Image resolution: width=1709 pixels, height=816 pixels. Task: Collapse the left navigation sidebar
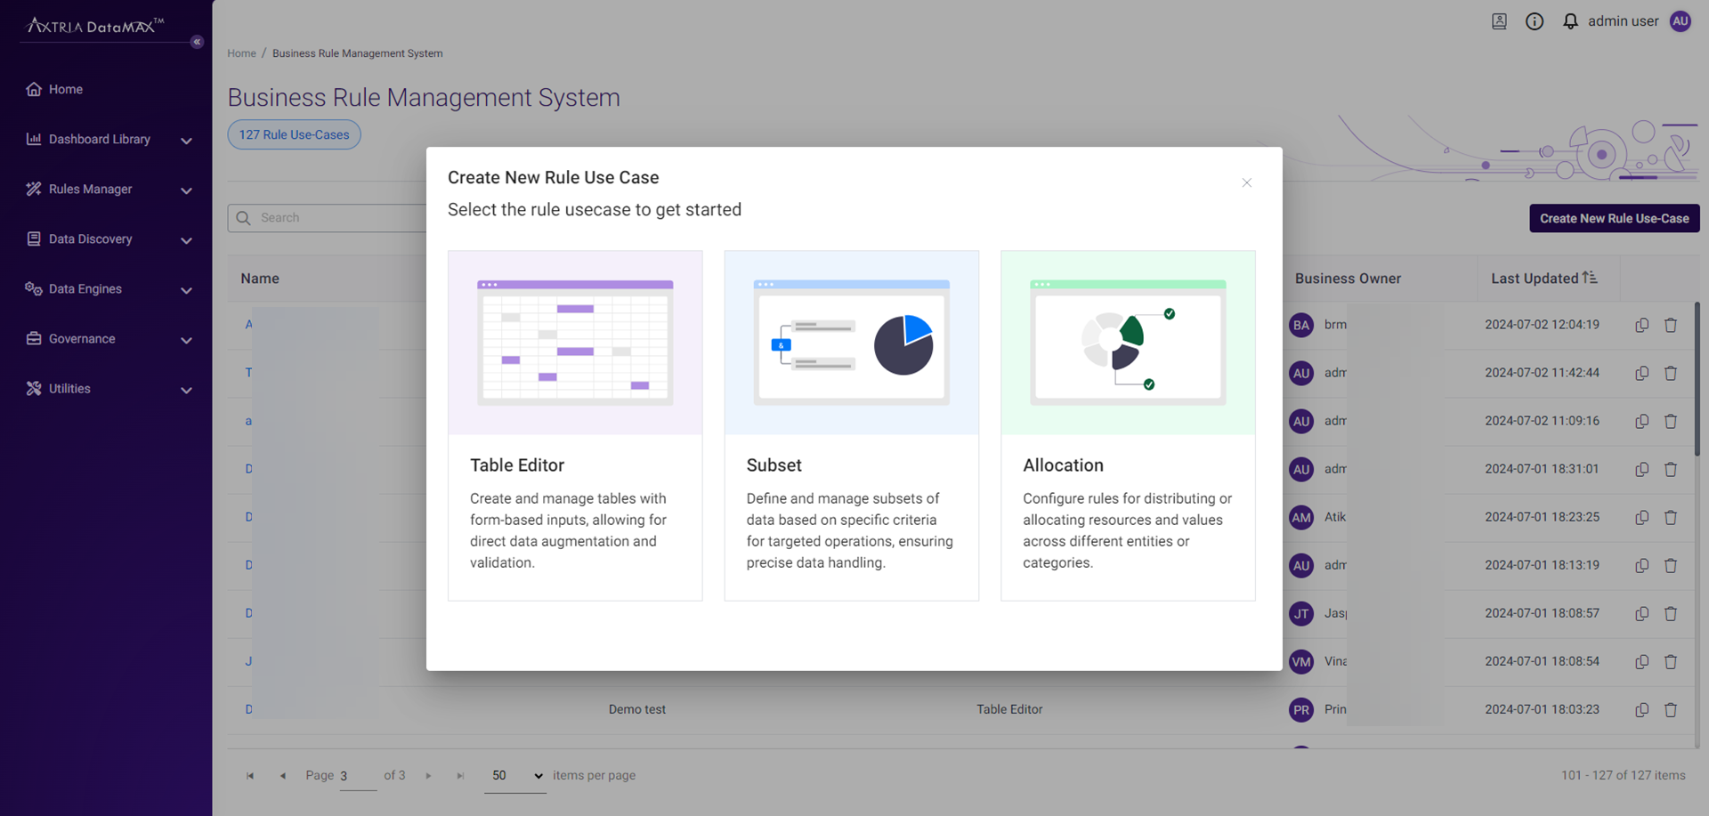coord(197,41)
